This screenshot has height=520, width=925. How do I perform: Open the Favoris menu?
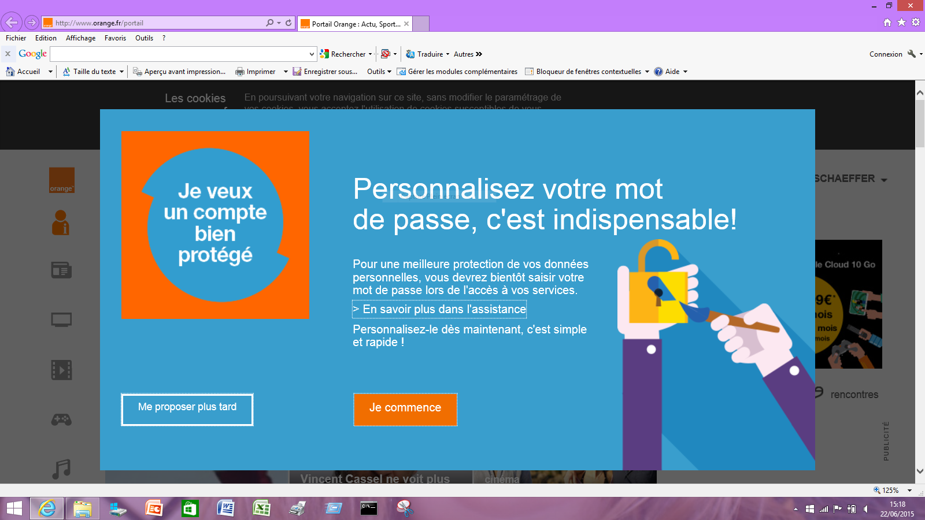click(115, 38)
